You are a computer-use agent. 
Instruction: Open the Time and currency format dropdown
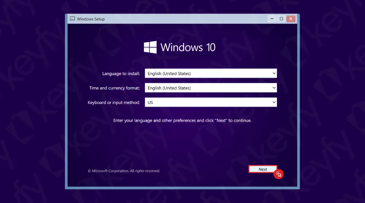(x=211, y=88)
